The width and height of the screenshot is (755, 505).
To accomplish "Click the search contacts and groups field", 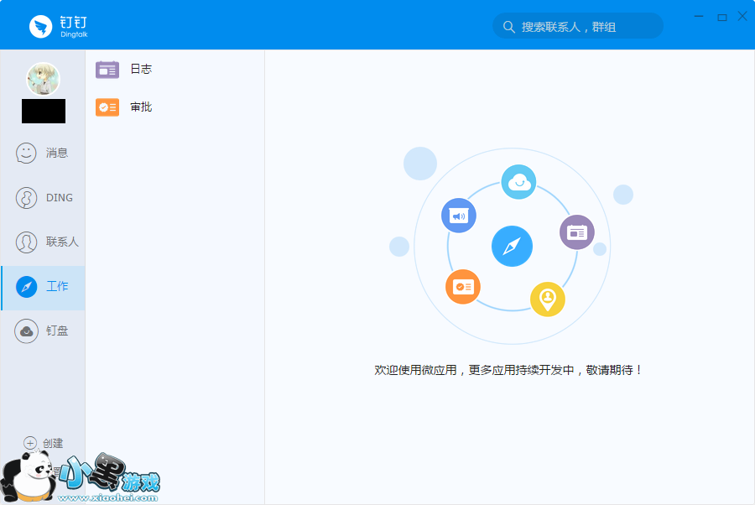I will point(587,27).
